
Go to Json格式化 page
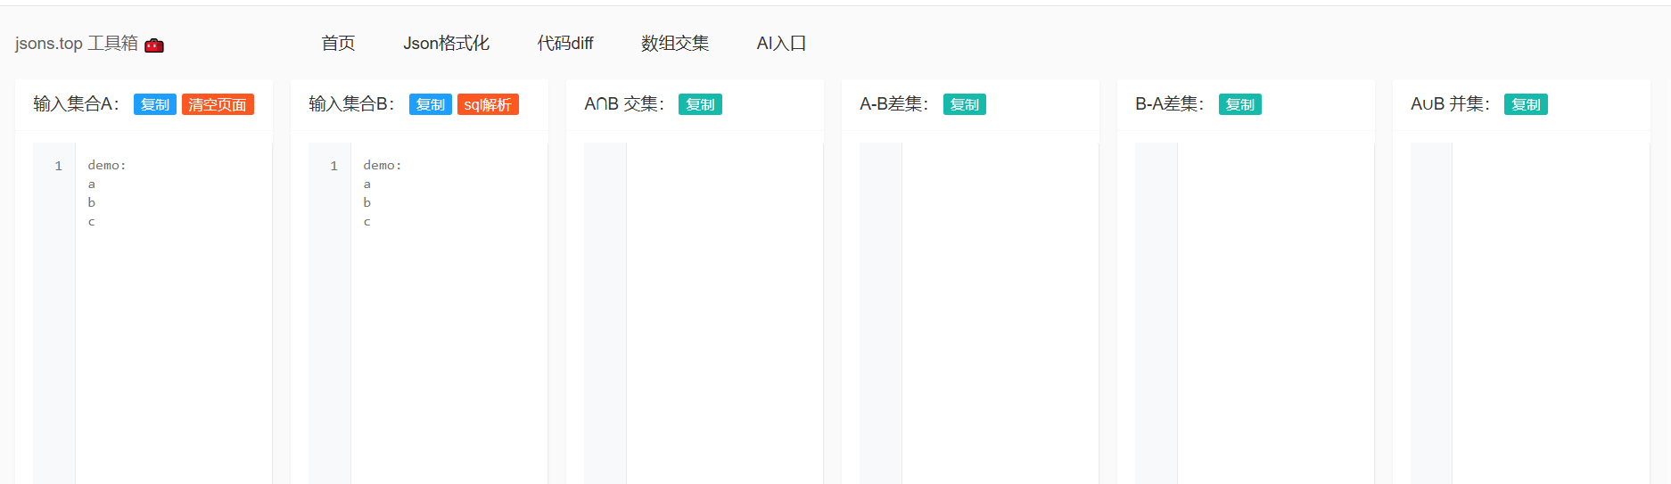tap(446, 43)
